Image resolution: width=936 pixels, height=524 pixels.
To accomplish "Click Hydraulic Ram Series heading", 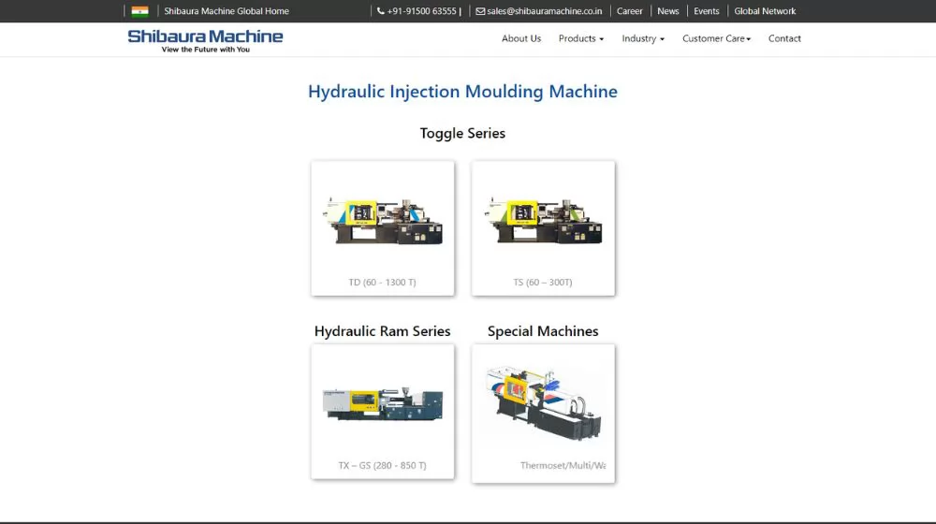I will coord(383,331).
